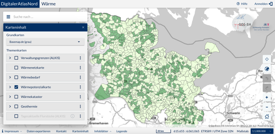Image resolution: width=275 pixels, height=134 pixels.
Task: Open the Maßstab 1:1.000.000 scale dropdown
Action: tap(262, 131)
